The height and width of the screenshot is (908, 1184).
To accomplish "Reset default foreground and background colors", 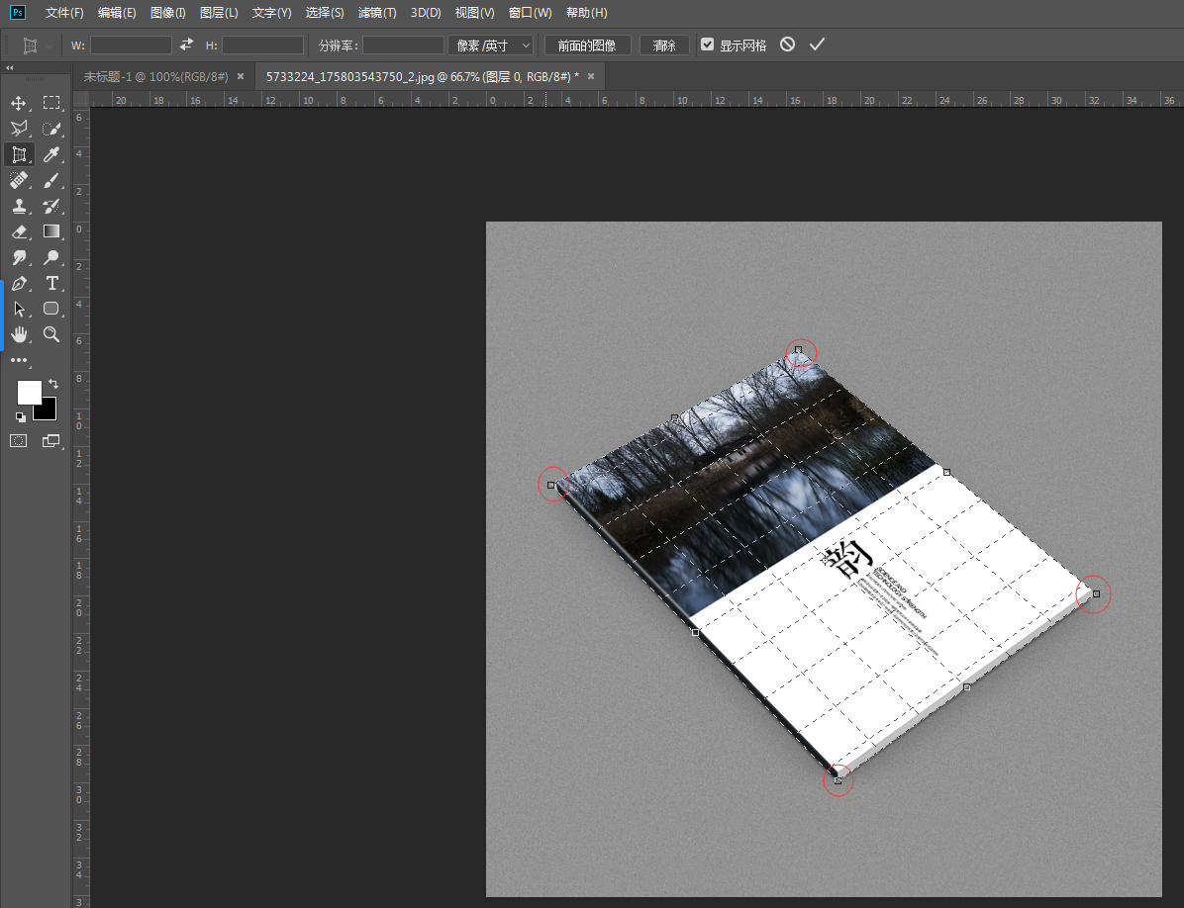I will click(x=21, y=416).
